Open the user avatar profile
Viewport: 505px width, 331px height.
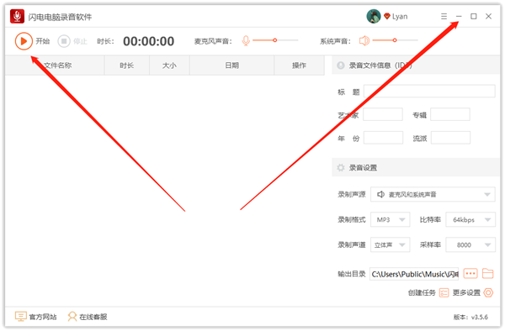click(374, 17)
